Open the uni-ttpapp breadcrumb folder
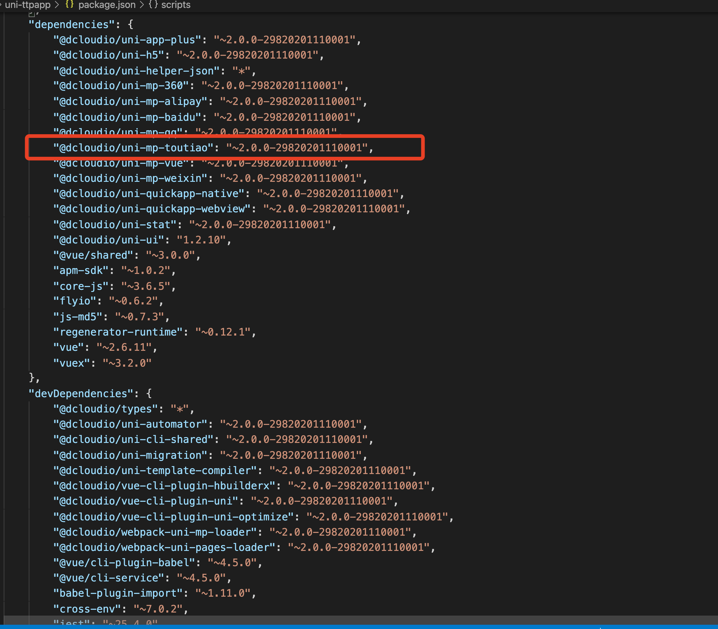The image size is (718, 629). 27,5
